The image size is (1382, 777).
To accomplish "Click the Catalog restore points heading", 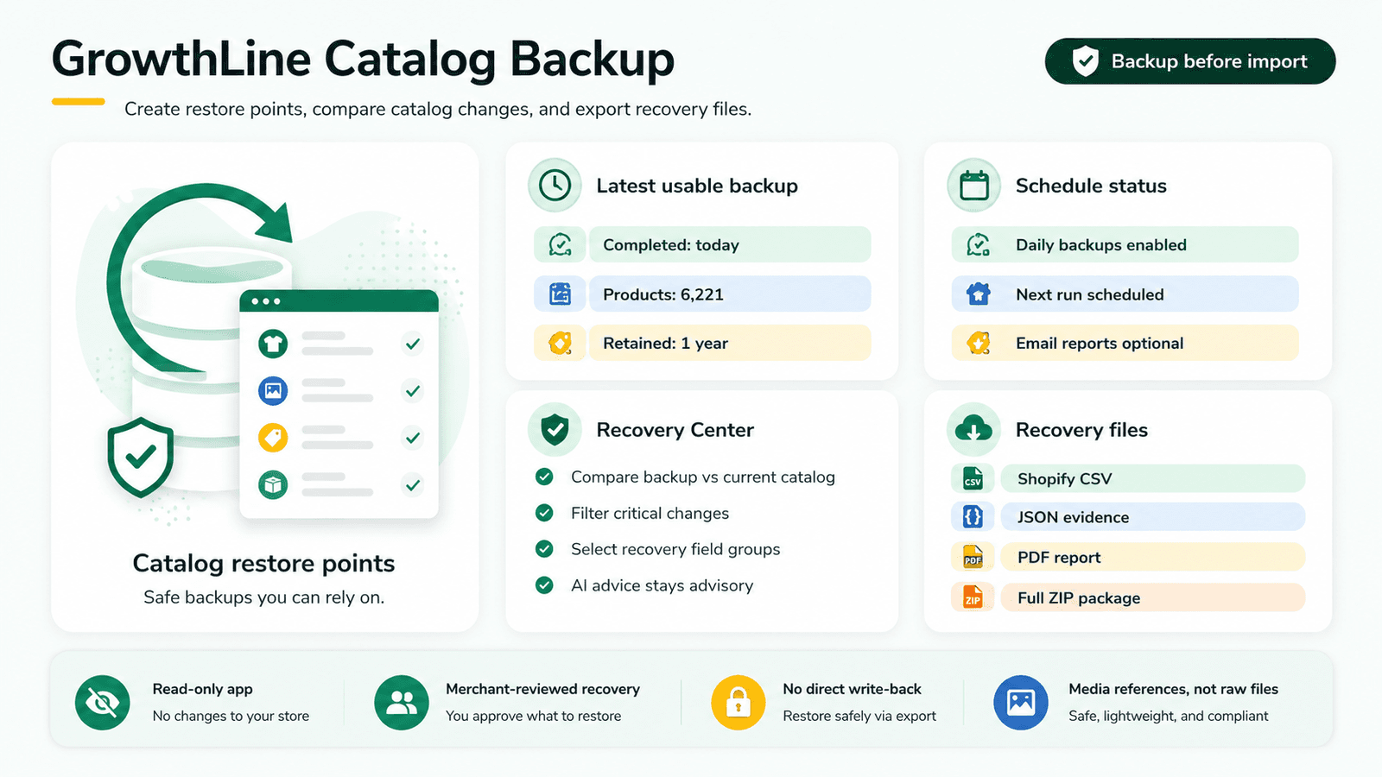I will click(x=263, y=563).
